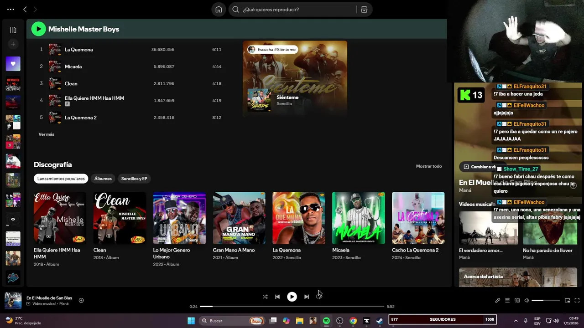Open La Quemona 2022 single cover
The image size is (584, 328).
pyautogui.click(x=299, y=218)
